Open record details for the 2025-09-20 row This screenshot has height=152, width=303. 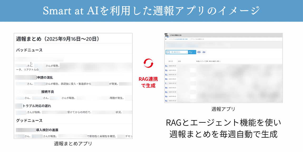(x=166, y=66)
